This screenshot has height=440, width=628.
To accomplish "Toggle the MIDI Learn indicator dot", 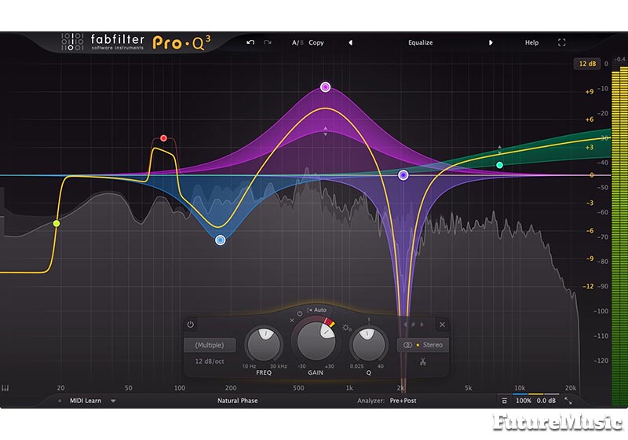I will [x=60, y=401].
